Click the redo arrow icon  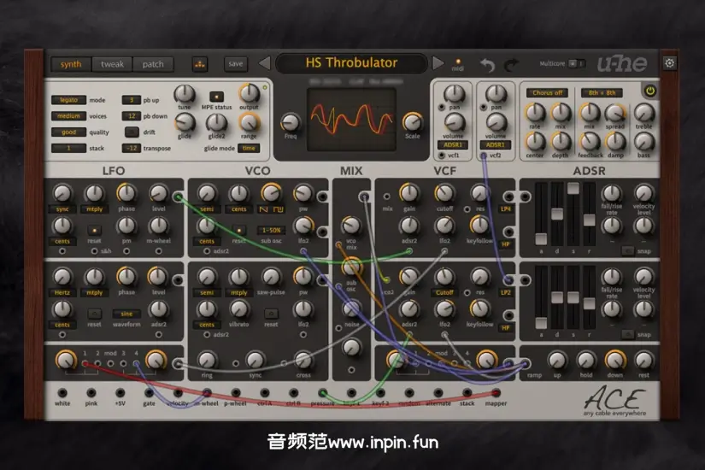click(x=512, y=65)
